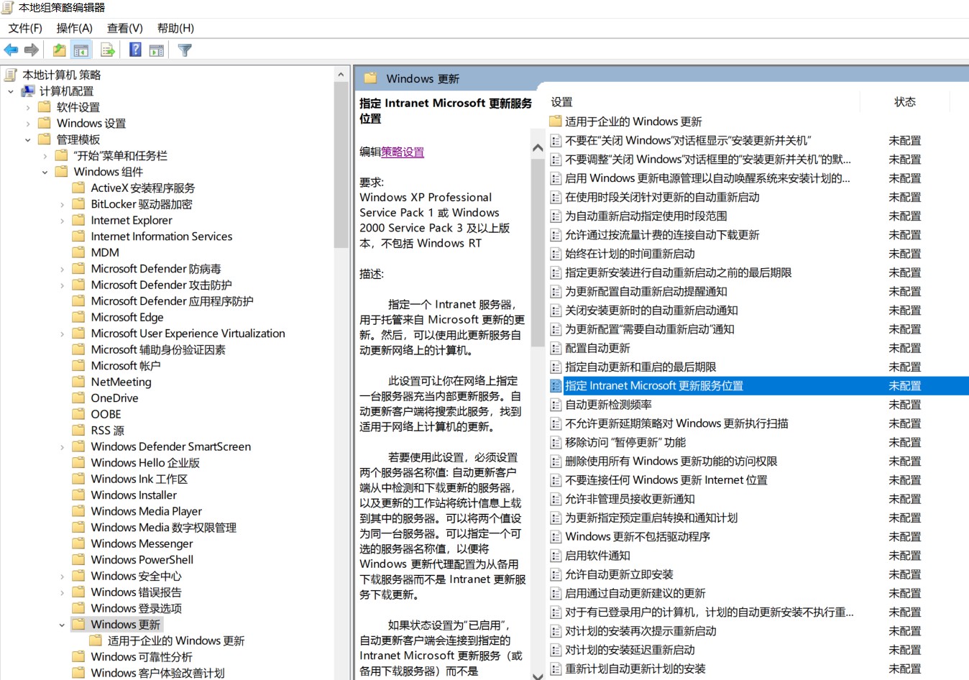Open the 操作(A) menu
969x680 pixels.
pyautogui.click(x=75, y=28)
